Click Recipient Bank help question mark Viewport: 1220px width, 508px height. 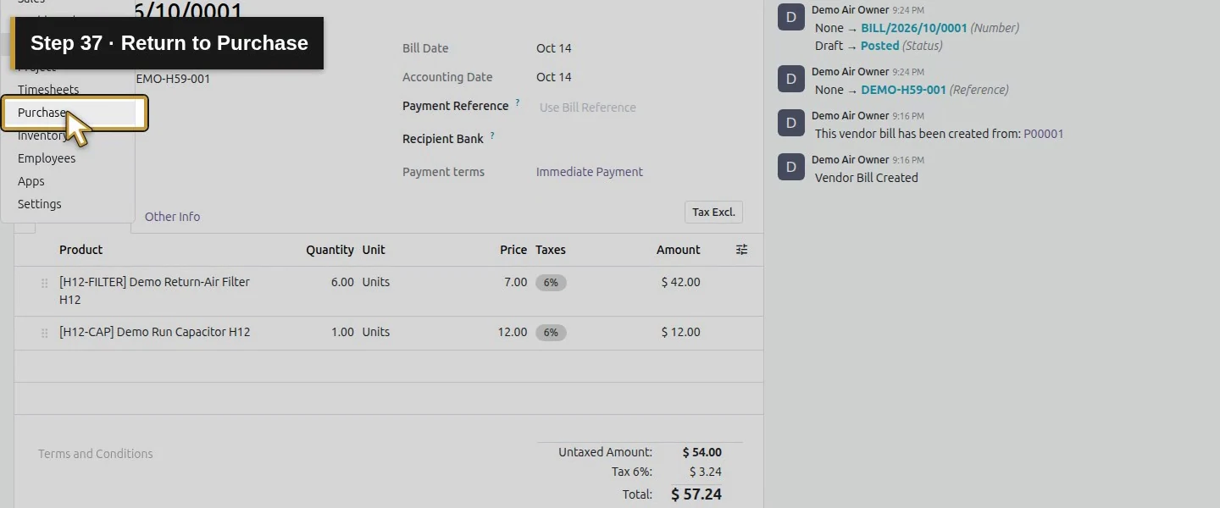click(492, 135)
